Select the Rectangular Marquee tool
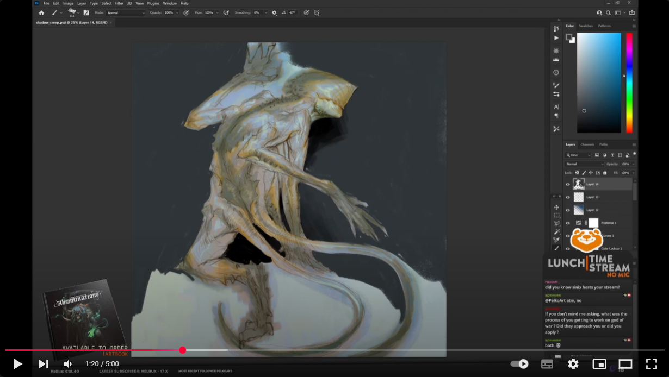 [556, 215]
